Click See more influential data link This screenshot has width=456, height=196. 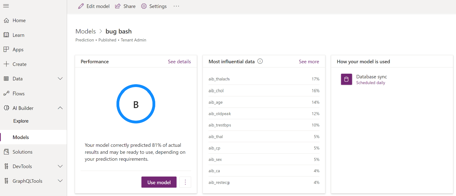[309, 62]
